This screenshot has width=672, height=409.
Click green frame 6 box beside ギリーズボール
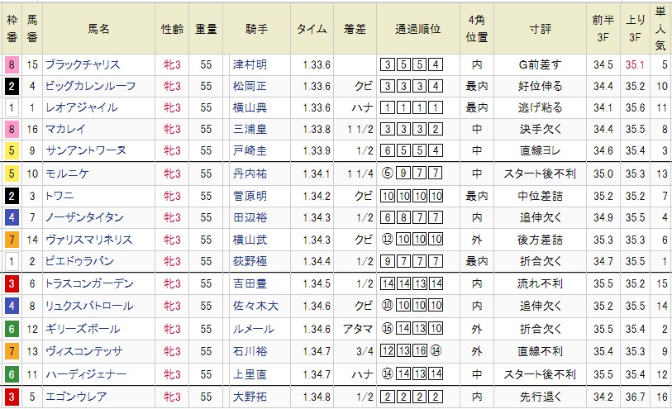(x=11, y=329)
